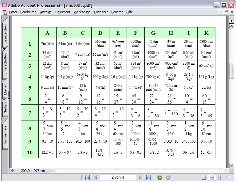The image size is (236, 183).
Task: Restore the inner document window
Action: point(226,12)
